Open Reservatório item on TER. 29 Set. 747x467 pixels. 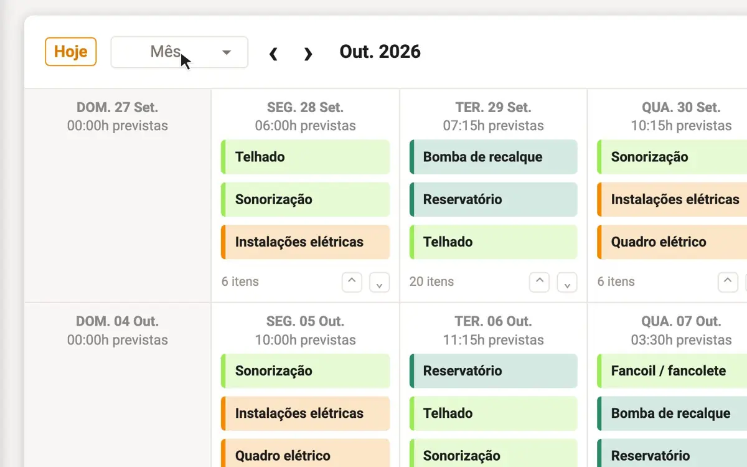coord(493,200)
